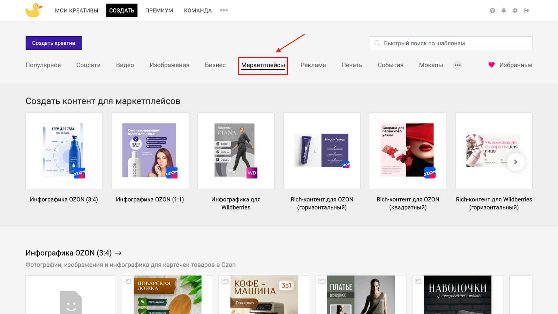Open the help question-mark icon
This screenshot has width=558, height=314.
492,10
